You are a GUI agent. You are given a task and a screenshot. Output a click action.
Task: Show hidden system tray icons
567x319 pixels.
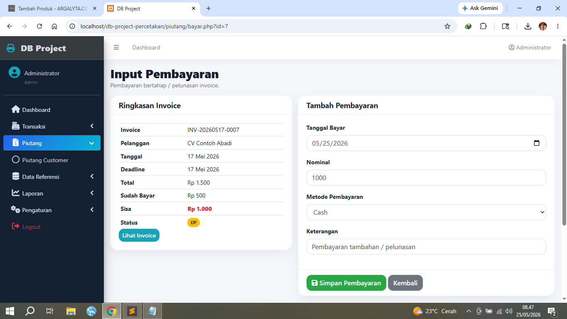pyautogui.click(x=469, y=311)
